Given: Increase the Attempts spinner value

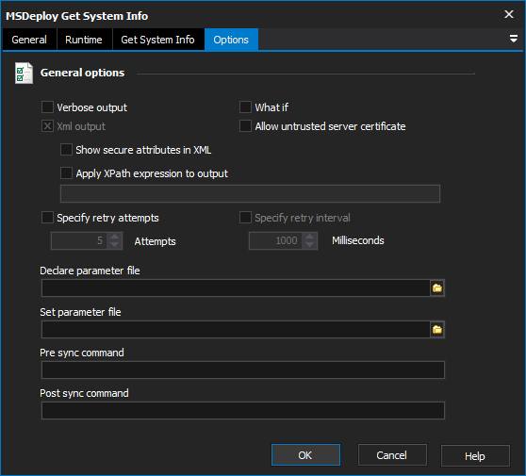Looking at the screenshot, I should [x=114, y=237].
